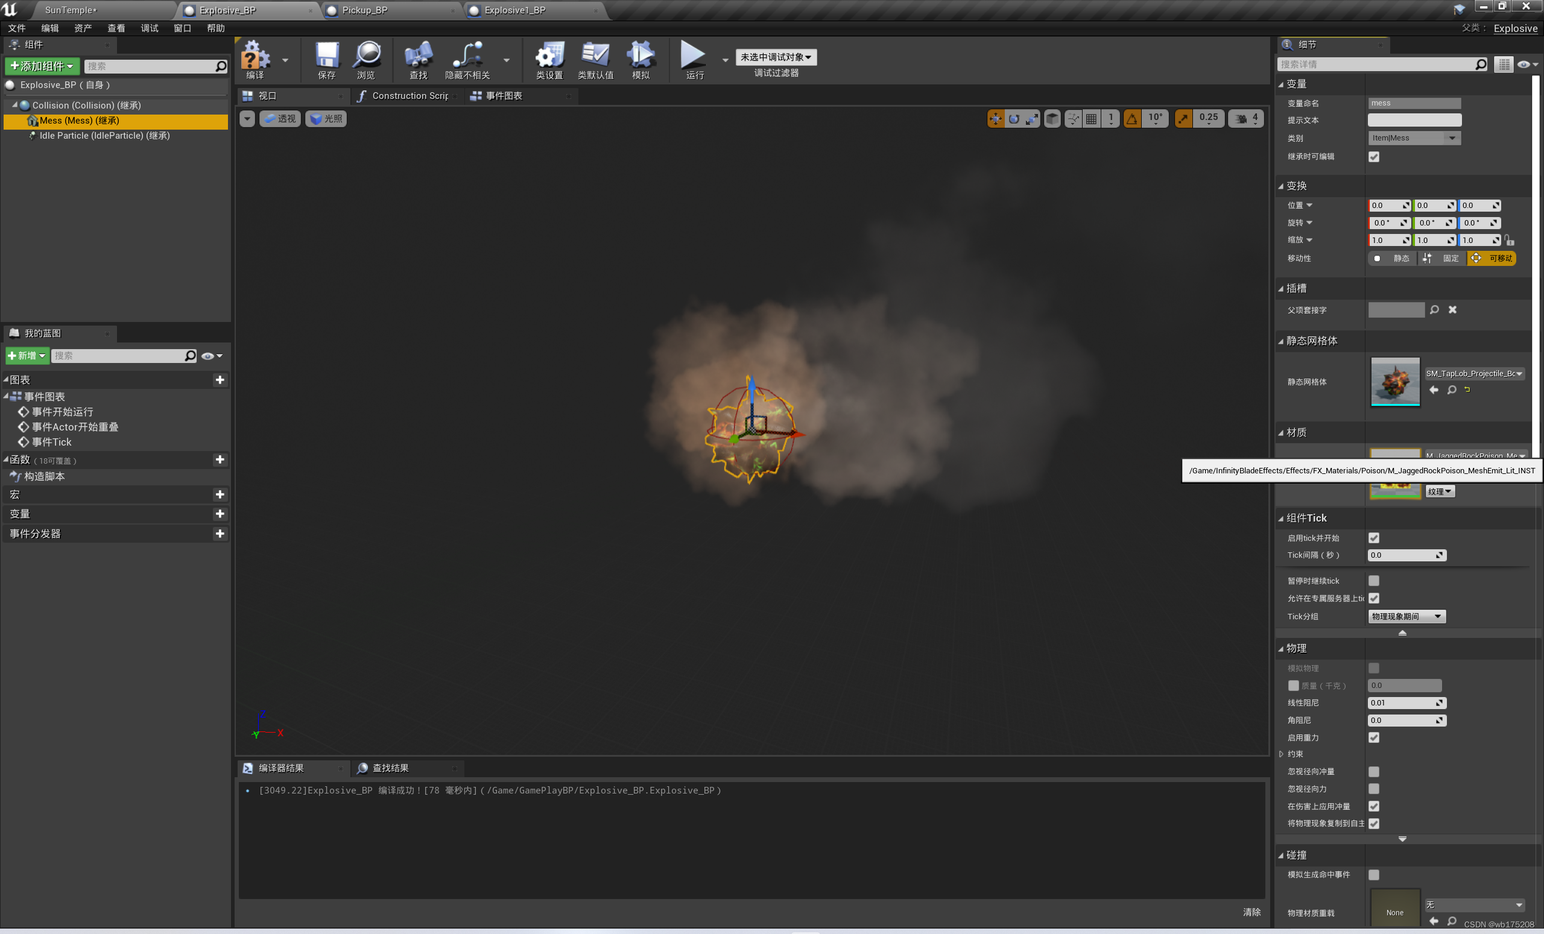Click the Tick间隔 value spin slider
Image resolution: width=1544 pixels, height=934 pixels.
coord(1406,555)
